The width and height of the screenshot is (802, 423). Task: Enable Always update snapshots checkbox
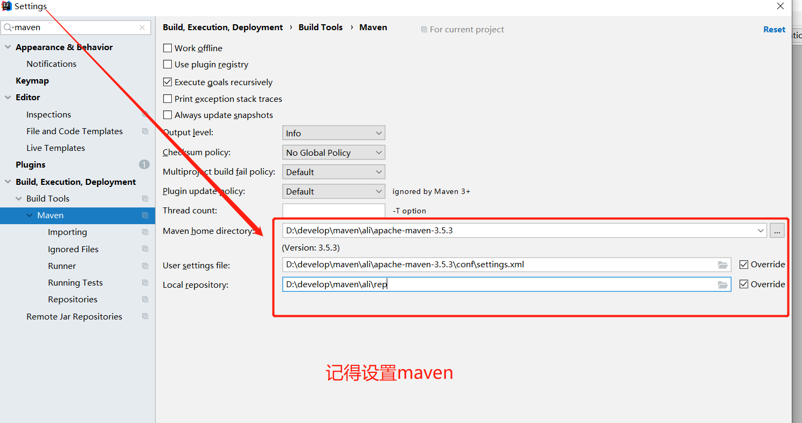pyautogui.click(x=168, y=115)
